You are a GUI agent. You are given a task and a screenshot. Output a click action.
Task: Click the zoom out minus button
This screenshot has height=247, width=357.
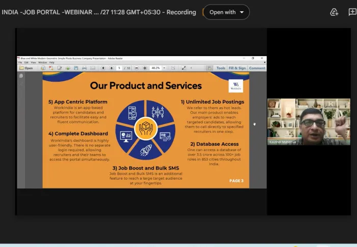(137, 68)
